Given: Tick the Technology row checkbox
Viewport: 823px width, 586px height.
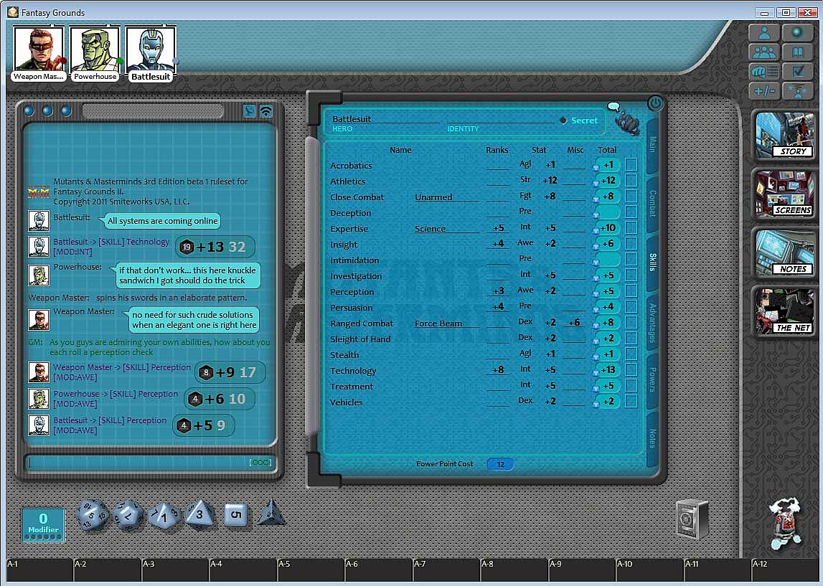Looking at the screenshot, I should click(631, 370).
